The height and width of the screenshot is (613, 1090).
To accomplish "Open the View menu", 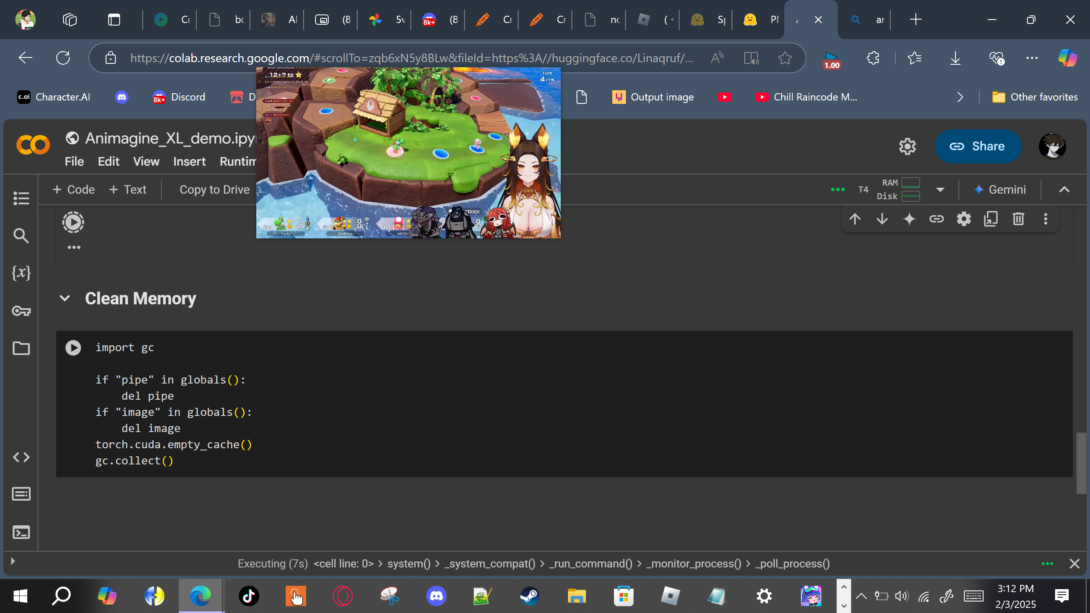I will pos(146,162).
